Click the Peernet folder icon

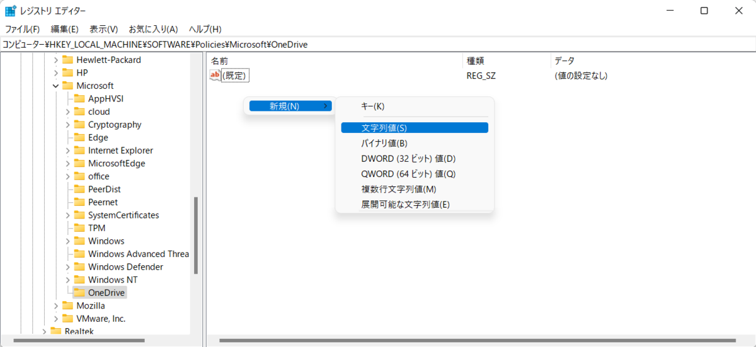click(x=79, y=202)
